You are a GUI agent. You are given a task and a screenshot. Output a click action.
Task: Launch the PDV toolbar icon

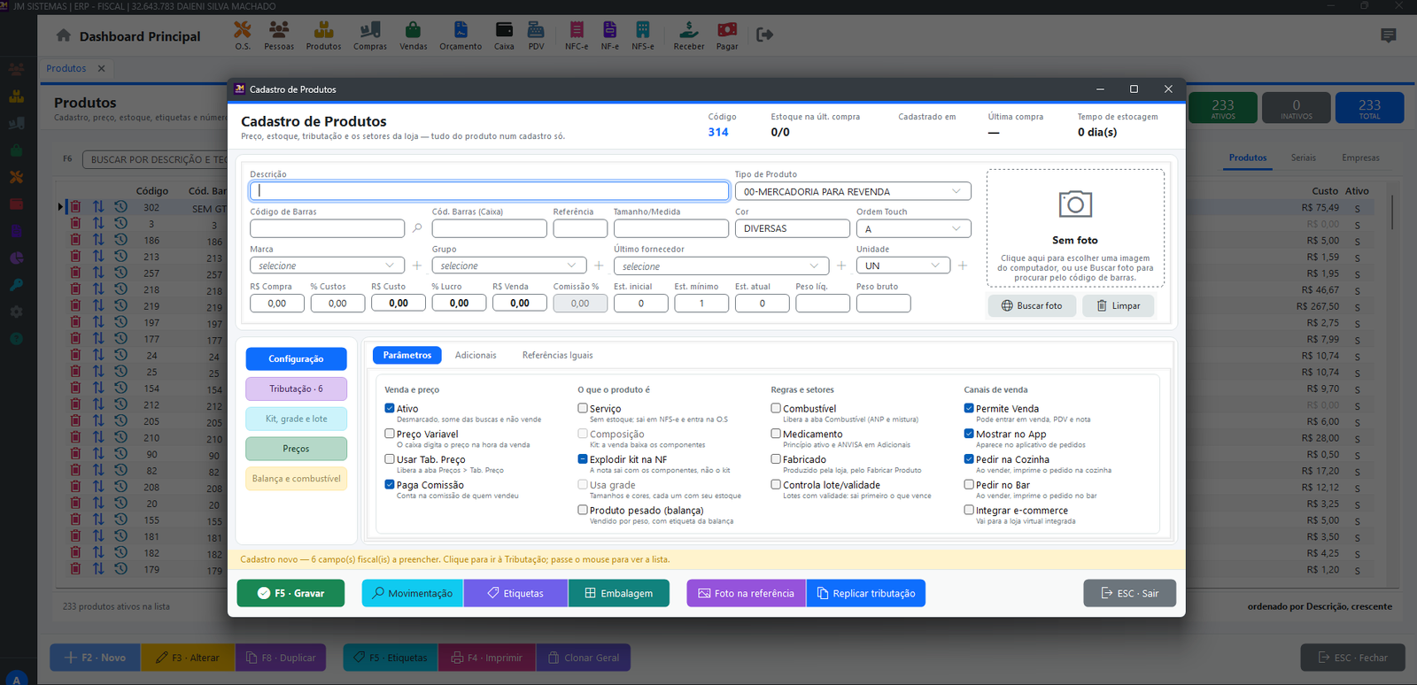(536, 35)
